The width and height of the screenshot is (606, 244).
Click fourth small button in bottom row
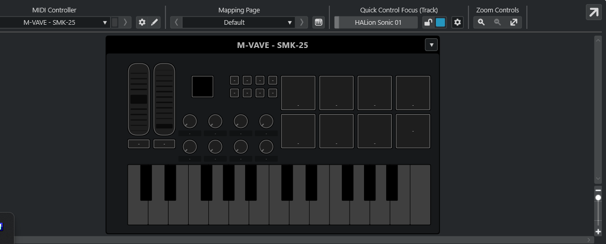tap(272, 93)
